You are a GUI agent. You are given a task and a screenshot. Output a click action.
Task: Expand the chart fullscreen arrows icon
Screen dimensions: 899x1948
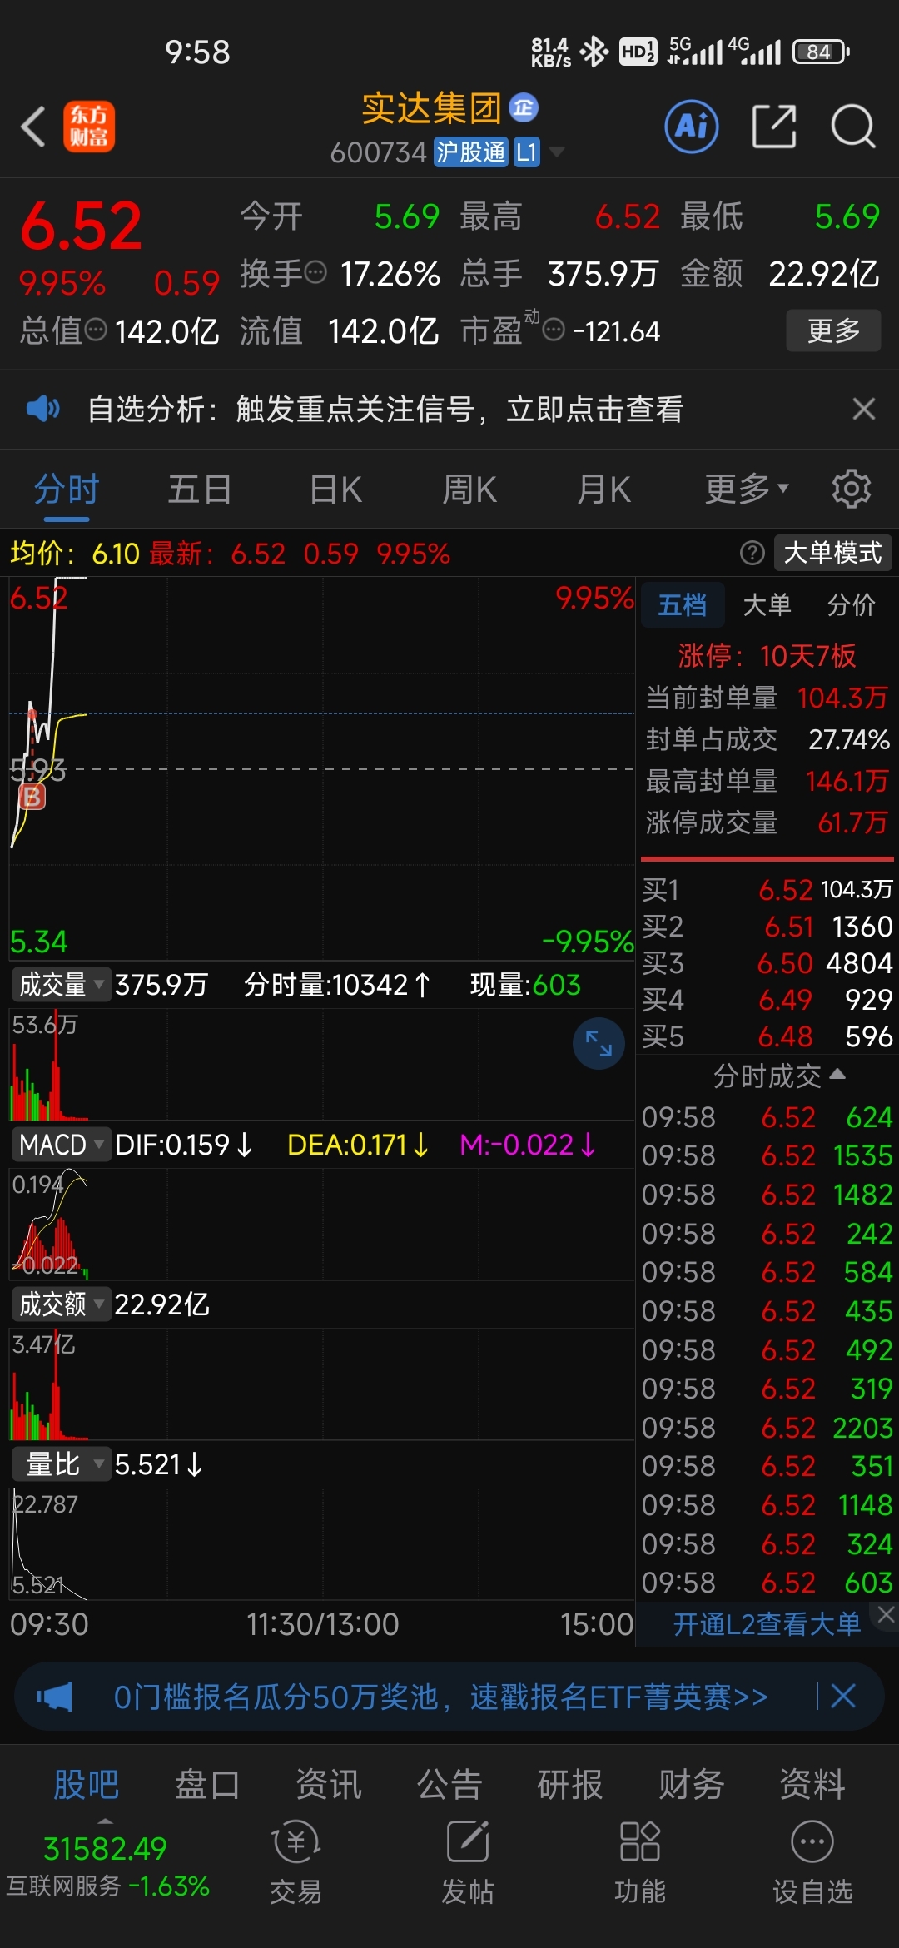coord(599,1043)
